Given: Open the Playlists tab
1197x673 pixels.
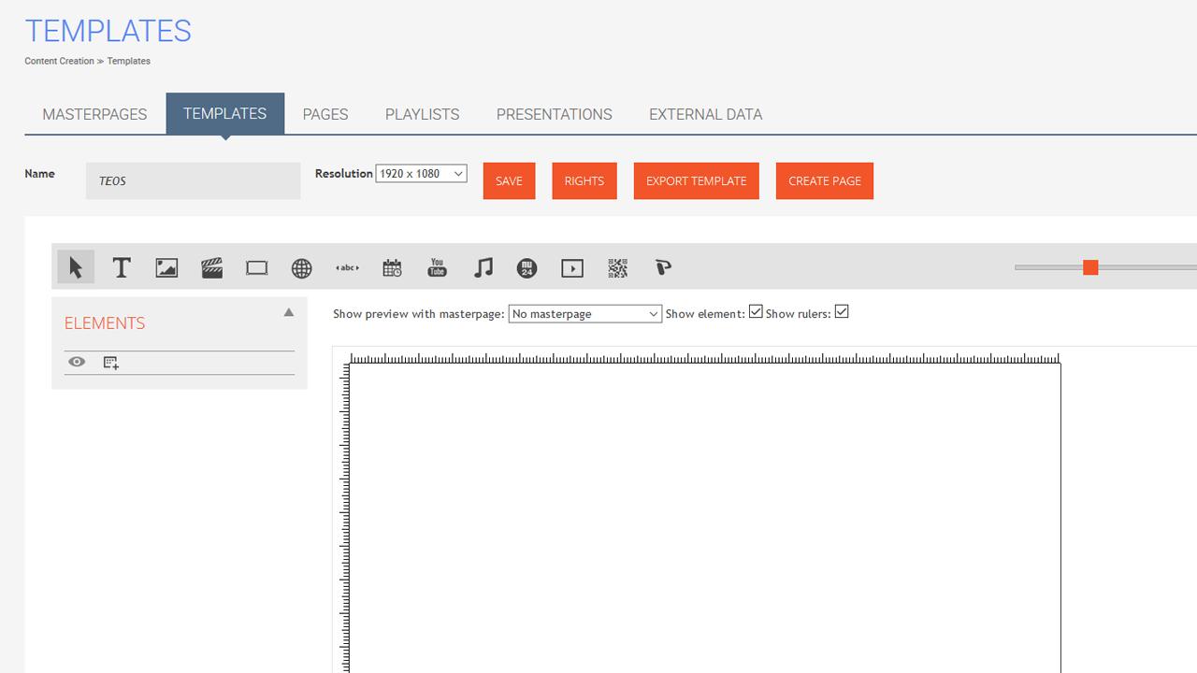Looking at the screenshot, I should click(x=423, y=114).
